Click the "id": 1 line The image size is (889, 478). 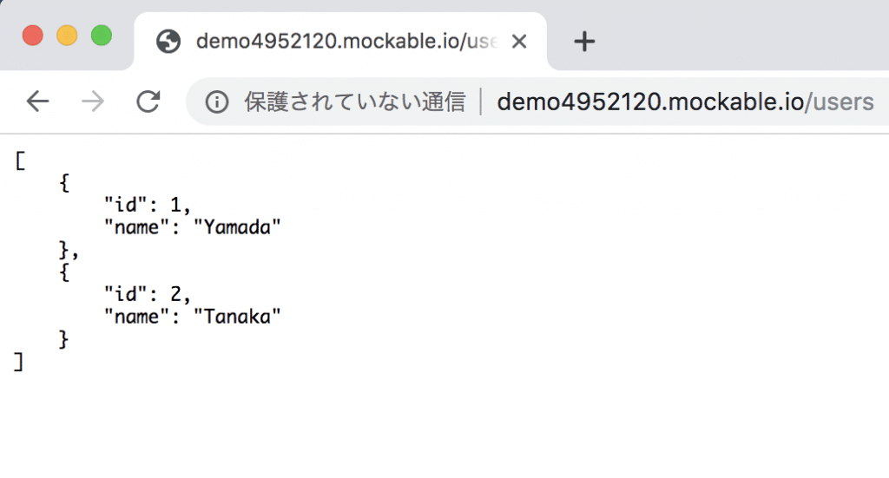[x=148, y=205]
